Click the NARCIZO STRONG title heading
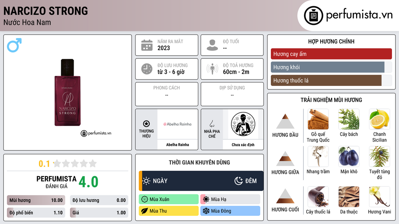The width and height of the screenshot is (399, 224). point(46,11)
